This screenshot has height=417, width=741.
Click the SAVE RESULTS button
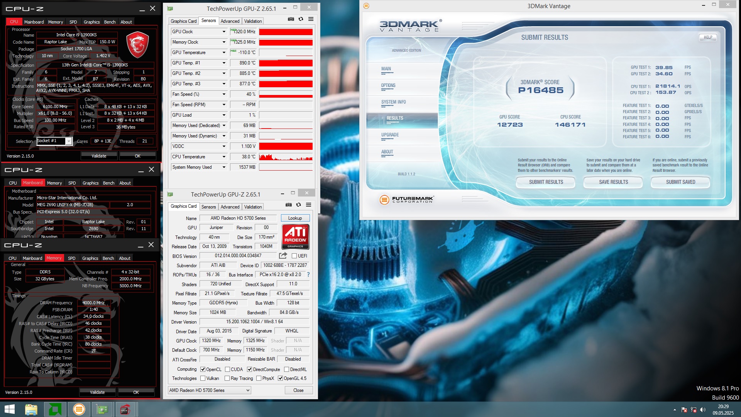pos(613,182)
